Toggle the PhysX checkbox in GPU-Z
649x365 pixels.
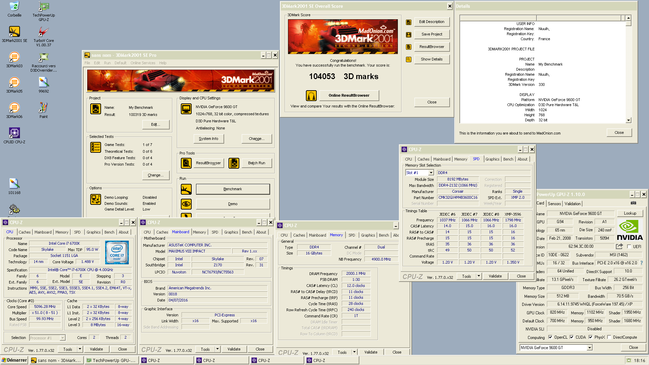(x=591, y=337)
